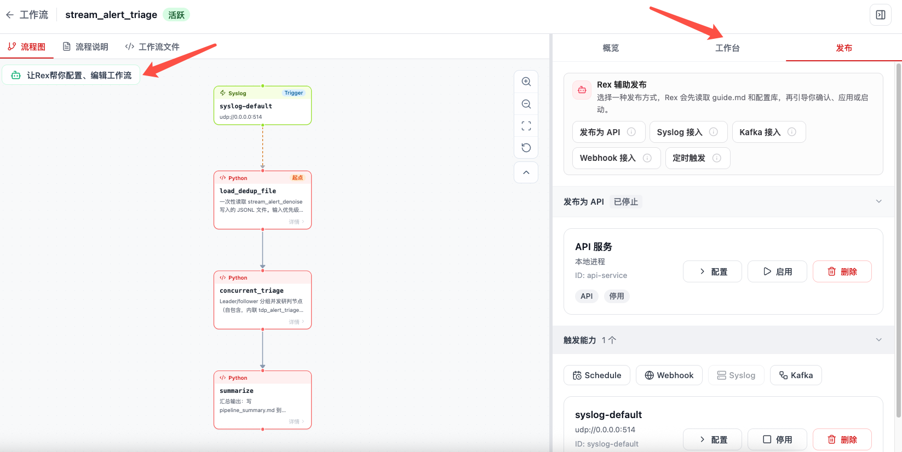Open 详情 on load_dedup_file node
Viewport: 902px width, 452px height.
point(296,222)
